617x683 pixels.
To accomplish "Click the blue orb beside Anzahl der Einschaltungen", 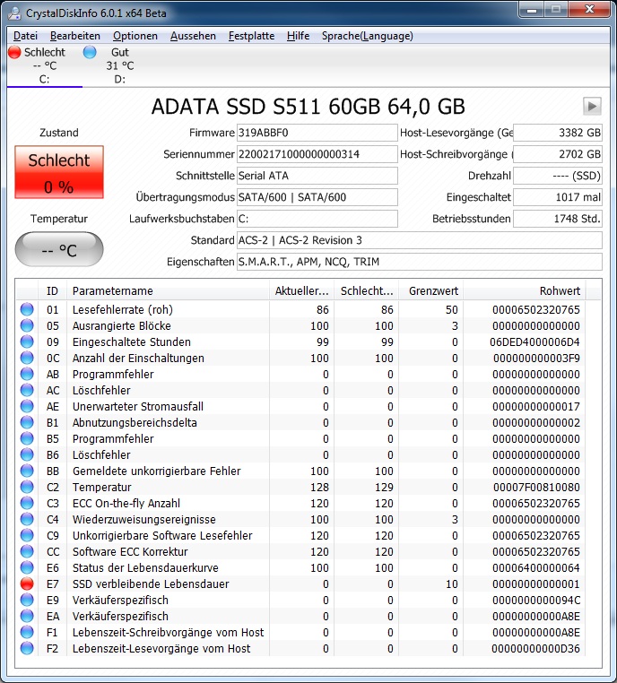I will [x=27, y=358].
